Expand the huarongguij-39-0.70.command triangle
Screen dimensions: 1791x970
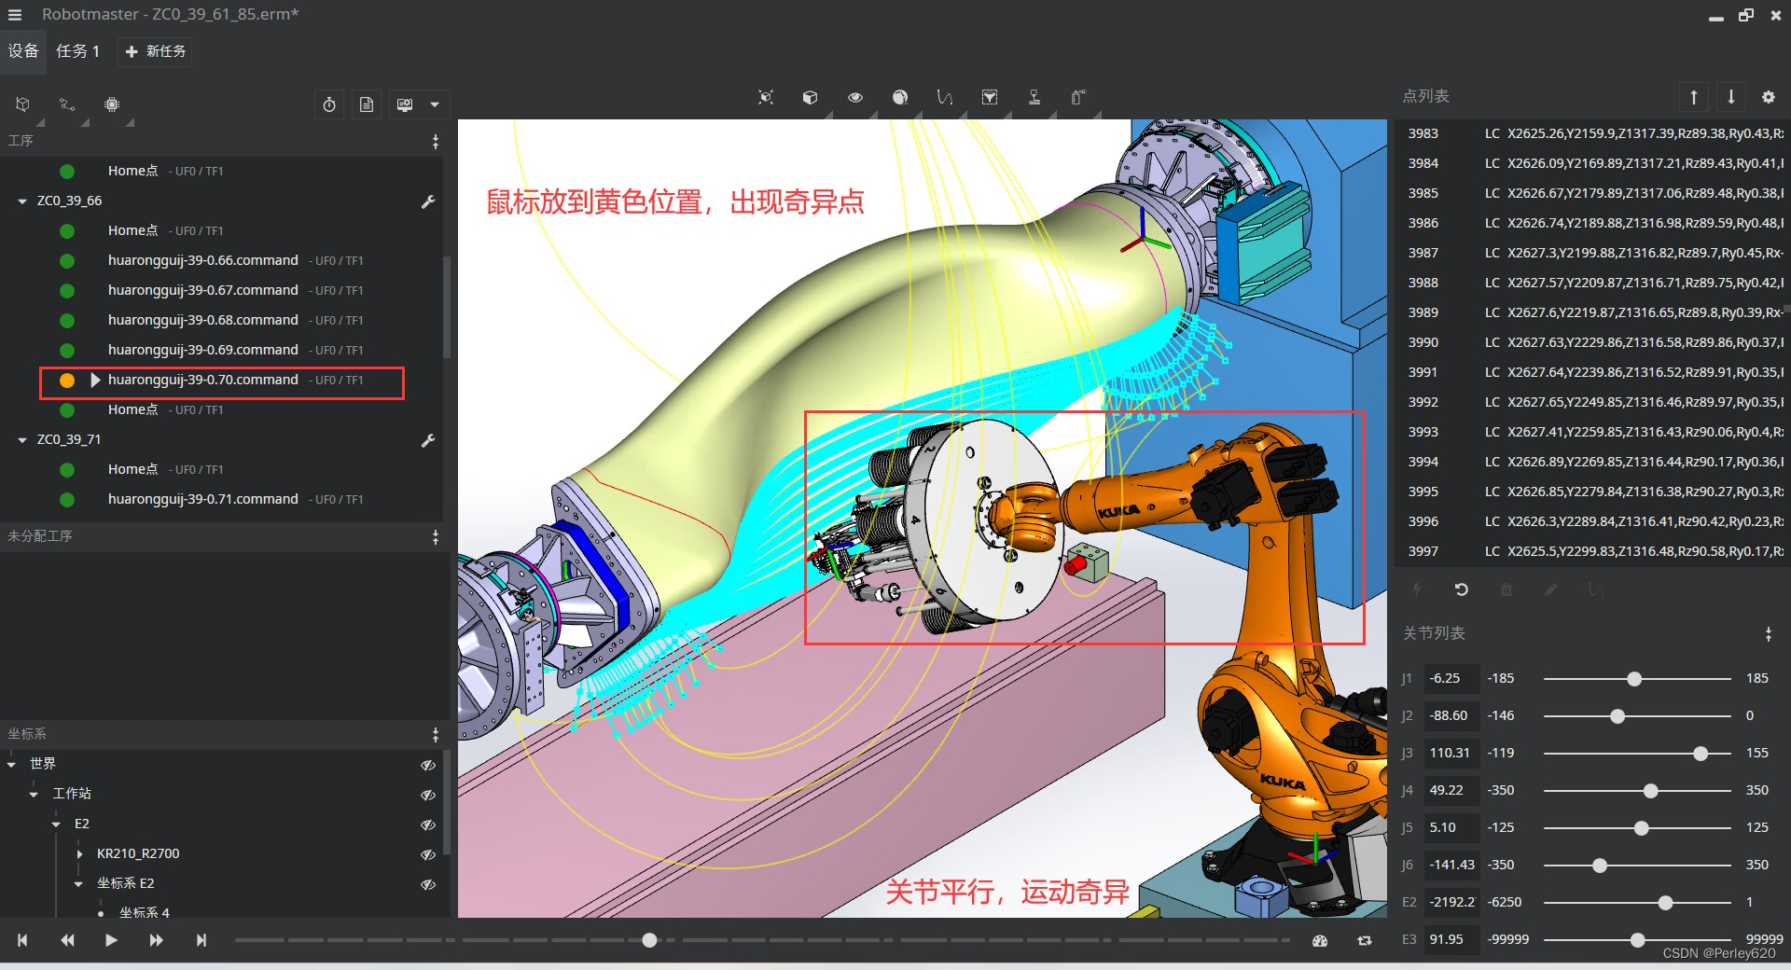click(x=95, y=380)
